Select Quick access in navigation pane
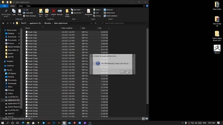 [11, 30]
